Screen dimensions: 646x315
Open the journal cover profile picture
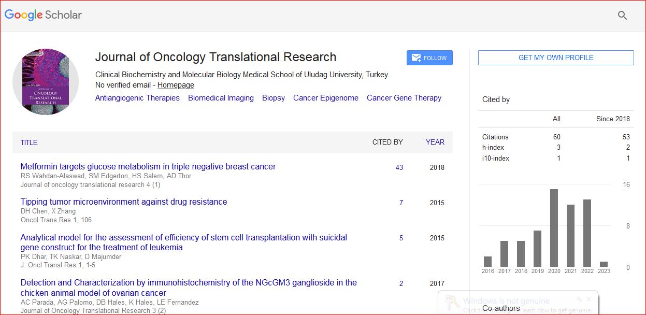(x=46, y=81)
